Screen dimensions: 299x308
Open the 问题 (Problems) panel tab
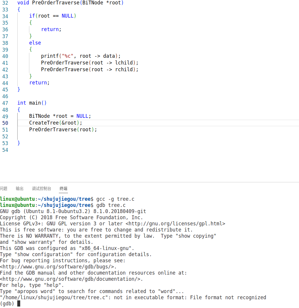point(4,188)
